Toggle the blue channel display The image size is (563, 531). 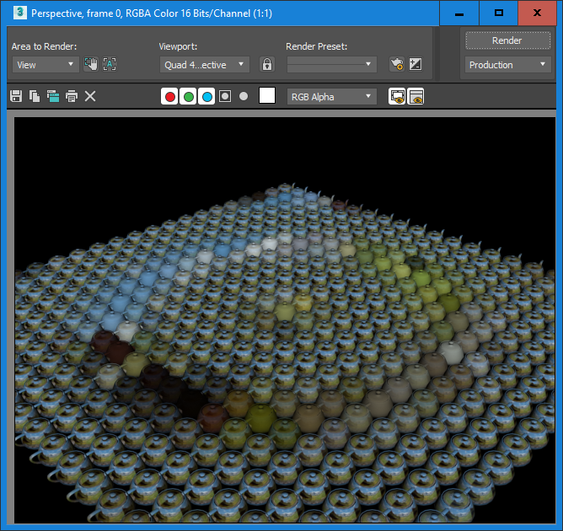[206, 96]
